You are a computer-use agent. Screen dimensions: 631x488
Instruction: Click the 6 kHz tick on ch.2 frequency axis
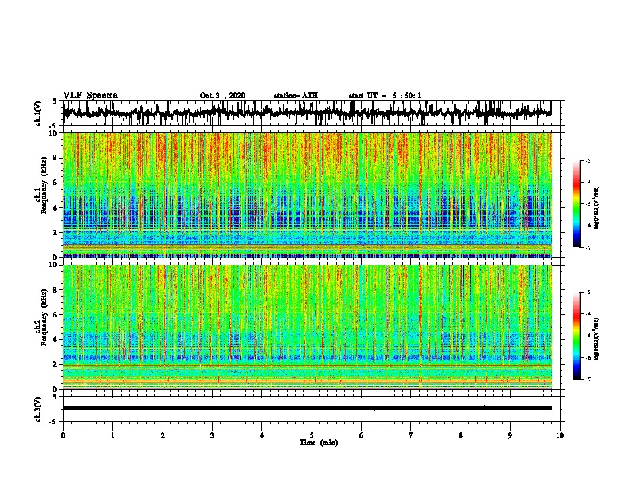56,315
